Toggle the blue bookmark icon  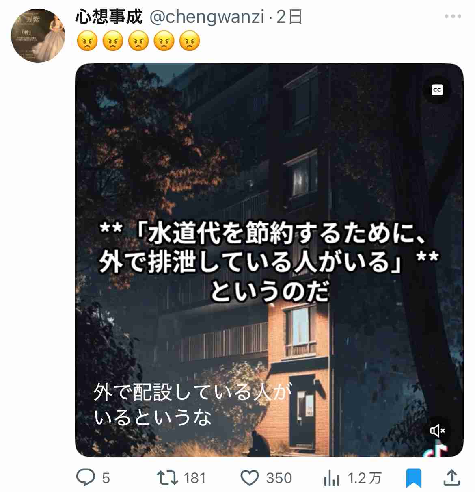[x=414, y=478]
